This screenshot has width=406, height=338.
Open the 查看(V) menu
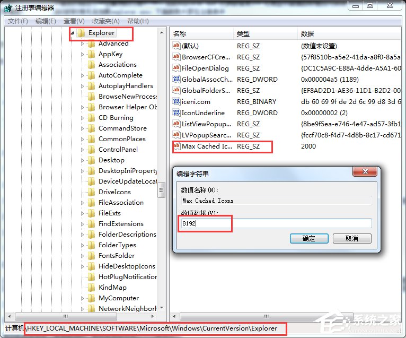74,21
